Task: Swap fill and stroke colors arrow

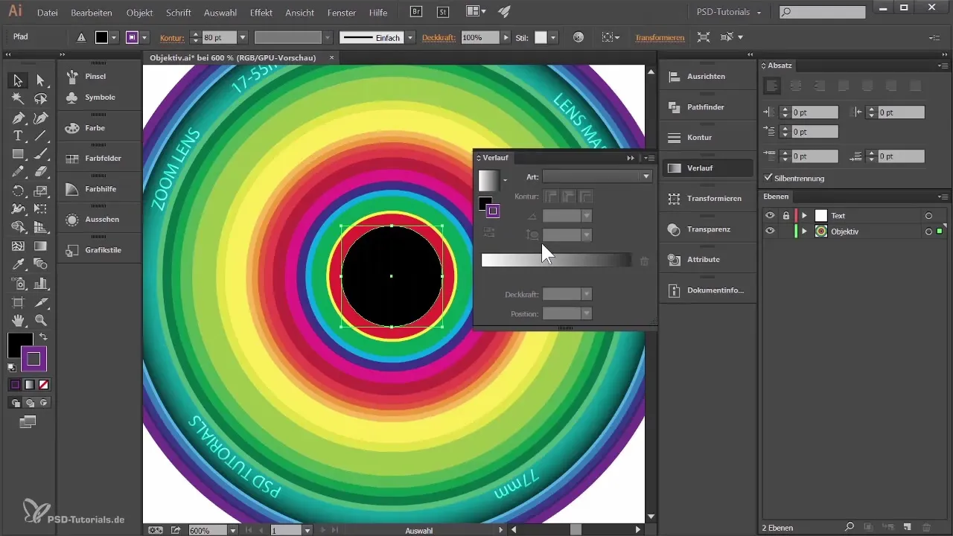Action: point(43,337)
